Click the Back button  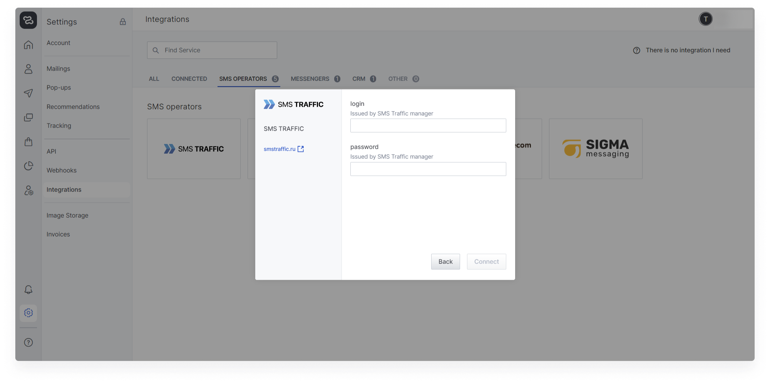445,262
